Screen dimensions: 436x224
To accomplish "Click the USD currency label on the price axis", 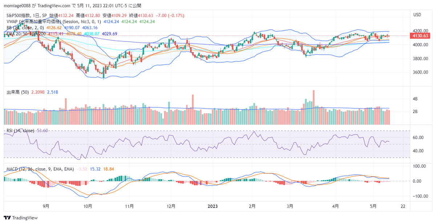I will 417,15.
